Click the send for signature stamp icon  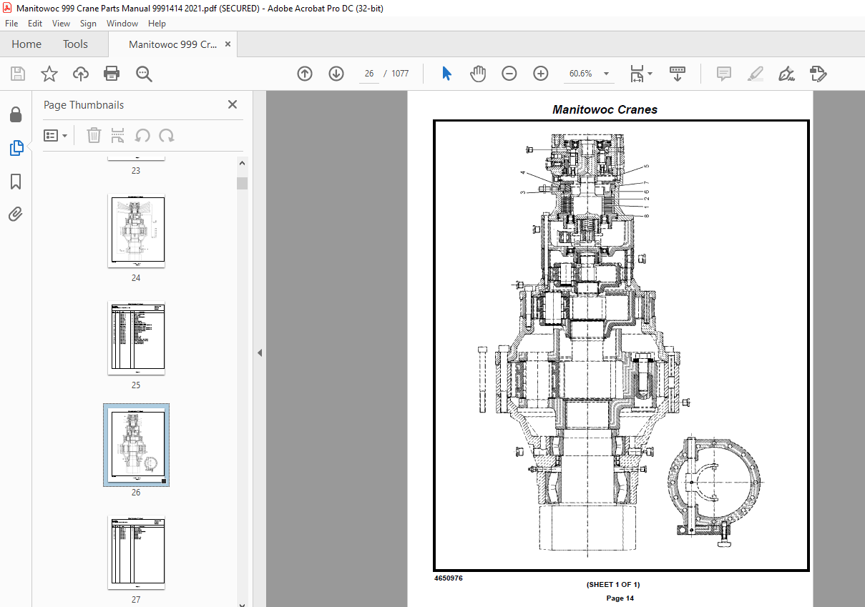pyautogui.click(x=818, y=74)
